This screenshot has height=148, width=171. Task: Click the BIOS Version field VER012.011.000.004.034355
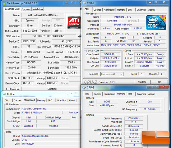(49, 36)
